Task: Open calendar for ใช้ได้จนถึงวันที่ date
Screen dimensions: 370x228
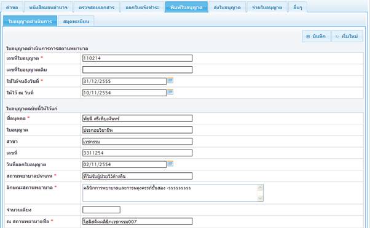Action: (170, 80)
